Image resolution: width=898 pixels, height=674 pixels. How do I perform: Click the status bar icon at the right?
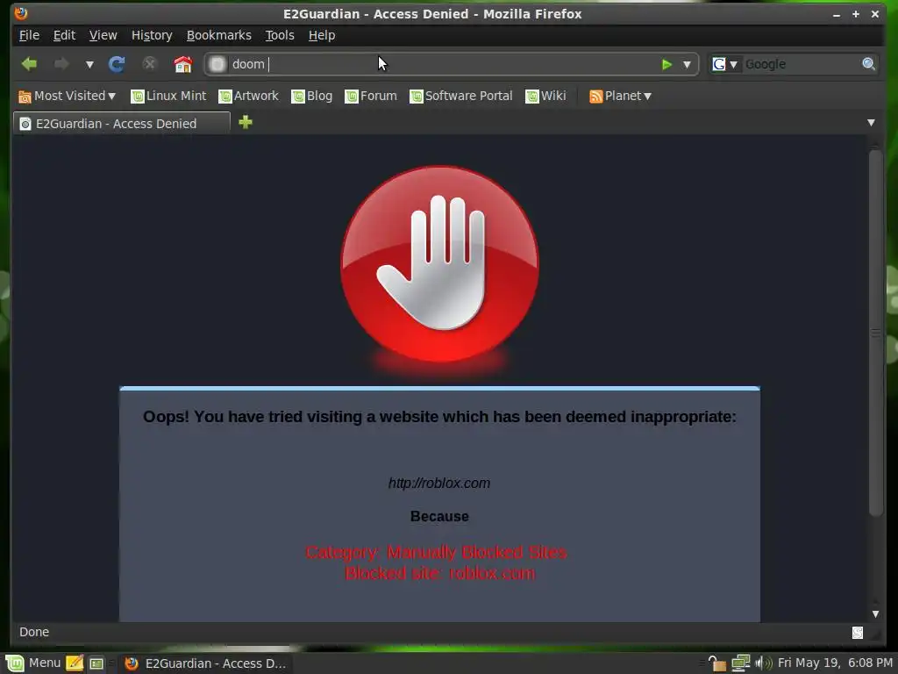click(x=858, y=632)
